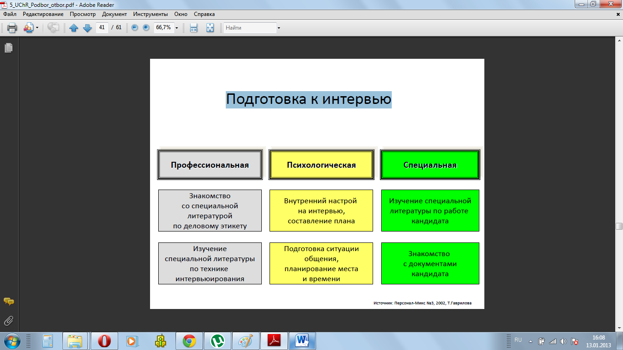
Task: Switch to Microsoft Word taskbar button
Action: point(302,340)
